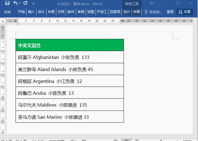The width and height of the screenshot is (198, 141).
Task: Switch to the 开始 tab
Action: [x=21, y=12]
